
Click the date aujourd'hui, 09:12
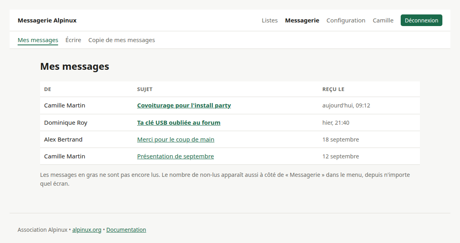coord(346,105)
